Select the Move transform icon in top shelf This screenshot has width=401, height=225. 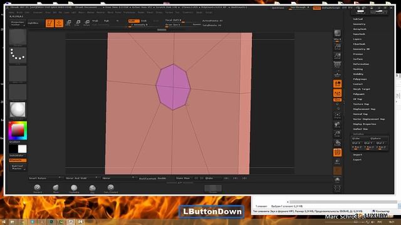point(68,23)
